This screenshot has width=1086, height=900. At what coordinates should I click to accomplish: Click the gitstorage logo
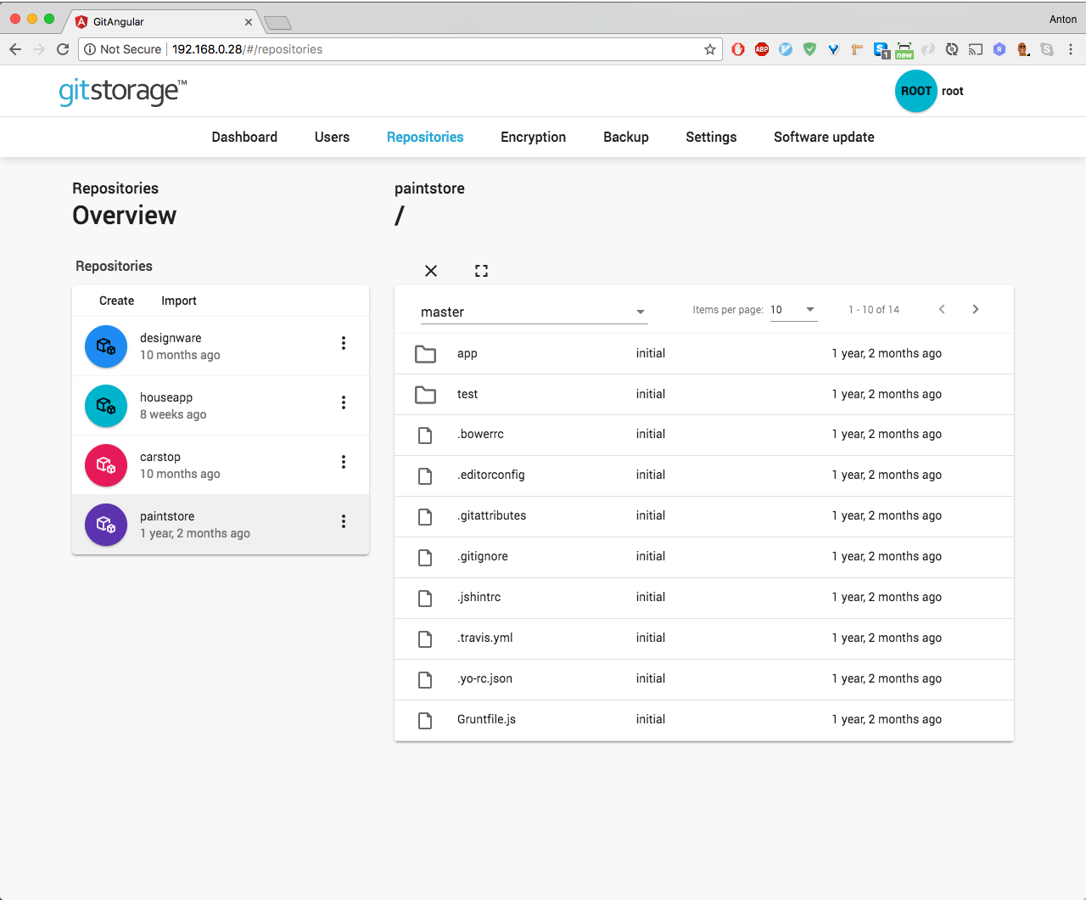tap(121, 91)
